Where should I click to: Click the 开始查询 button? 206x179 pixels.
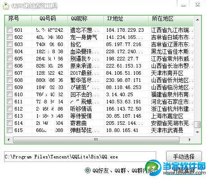pyautogui.click(x=184, y=170)
